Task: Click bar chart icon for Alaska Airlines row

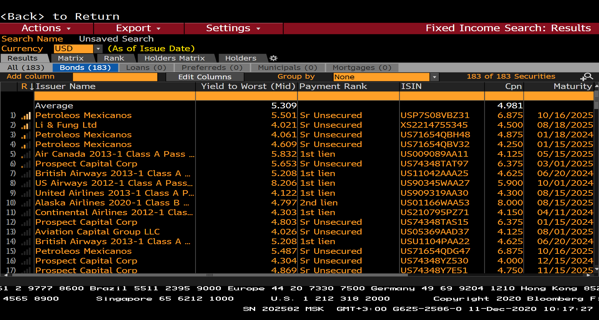Action: tap(26, 203)
